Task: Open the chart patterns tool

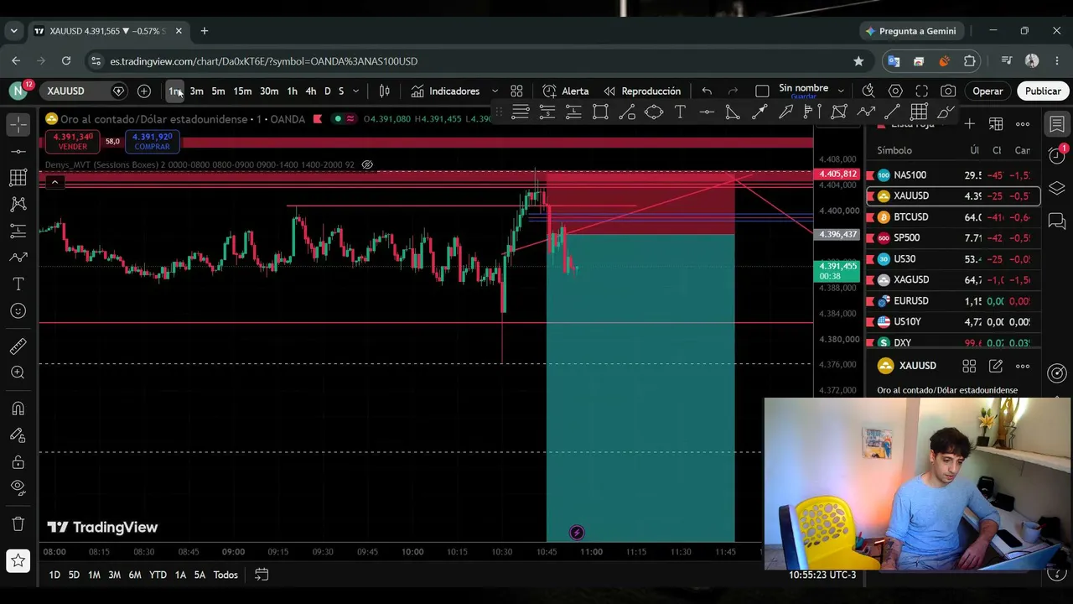Action: click(18, 204)
